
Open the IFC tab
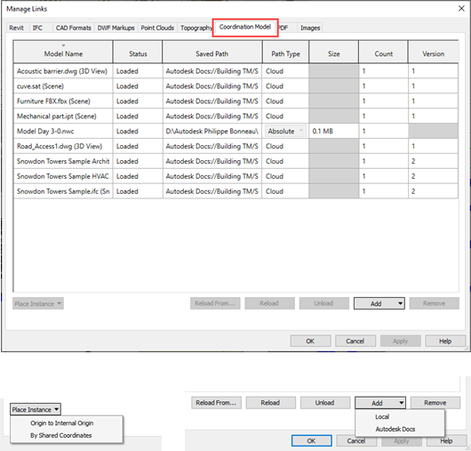click(x=37, y=28)
